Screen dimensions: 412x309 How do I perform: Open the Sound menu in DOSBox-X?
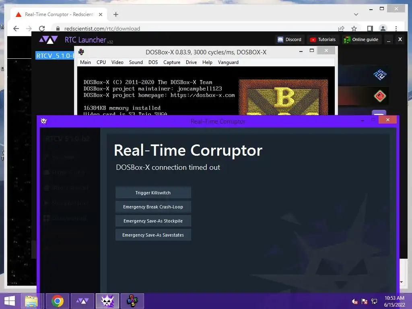[136, 62]
